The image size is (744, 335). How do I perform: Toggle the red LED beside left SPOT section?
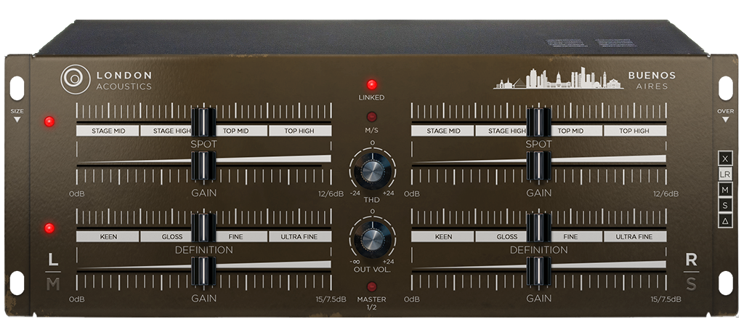pos(49,121)
